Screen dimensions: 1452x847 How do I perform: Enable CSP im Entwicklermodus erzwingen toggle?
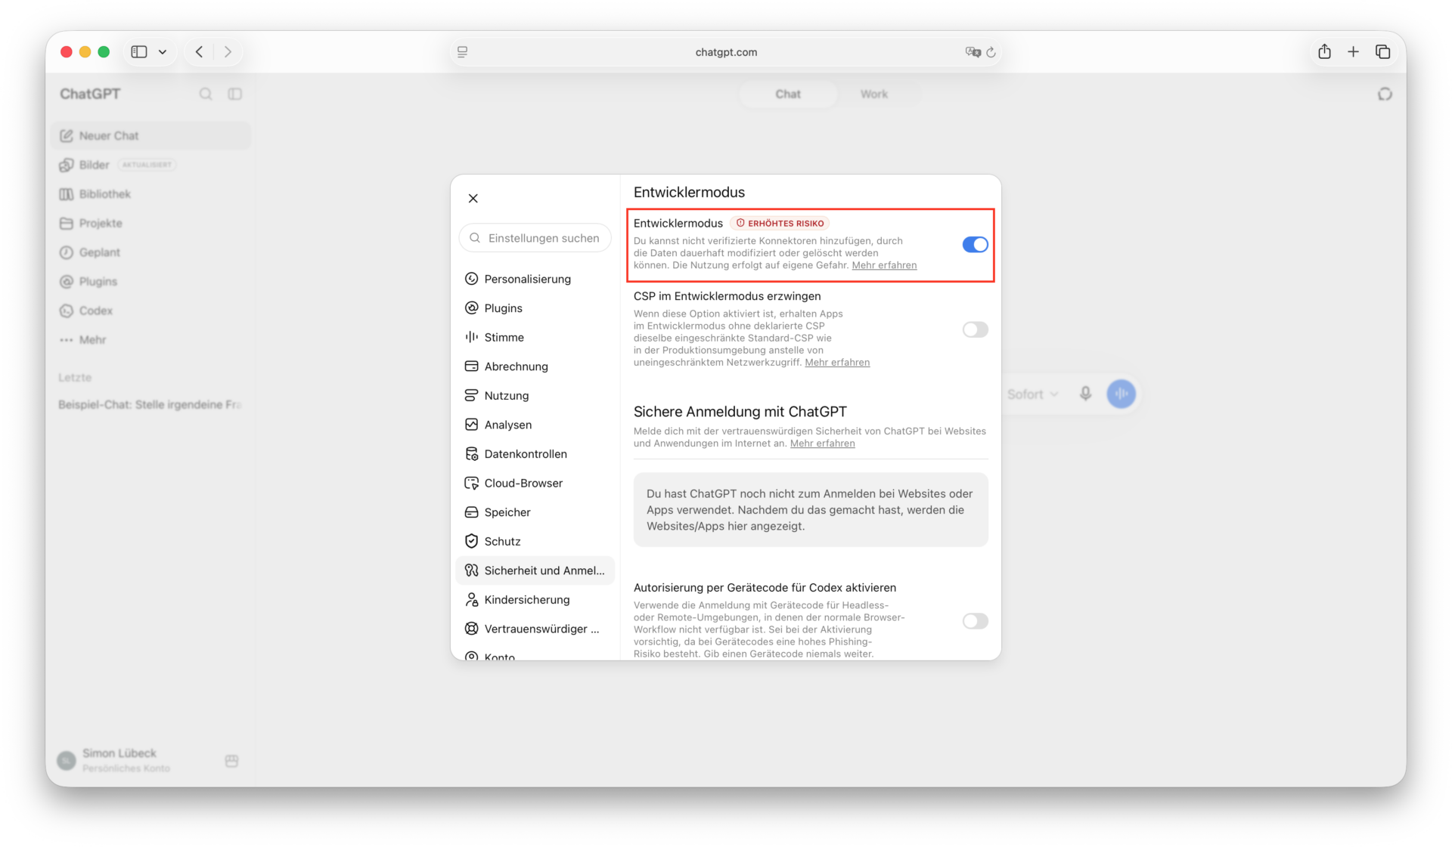click(x=975, y=329)
